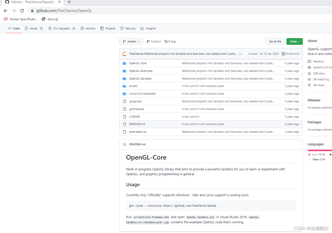Open the LICENSE 'Initial commit' message
332x233 pixels.
pos(191,117)
